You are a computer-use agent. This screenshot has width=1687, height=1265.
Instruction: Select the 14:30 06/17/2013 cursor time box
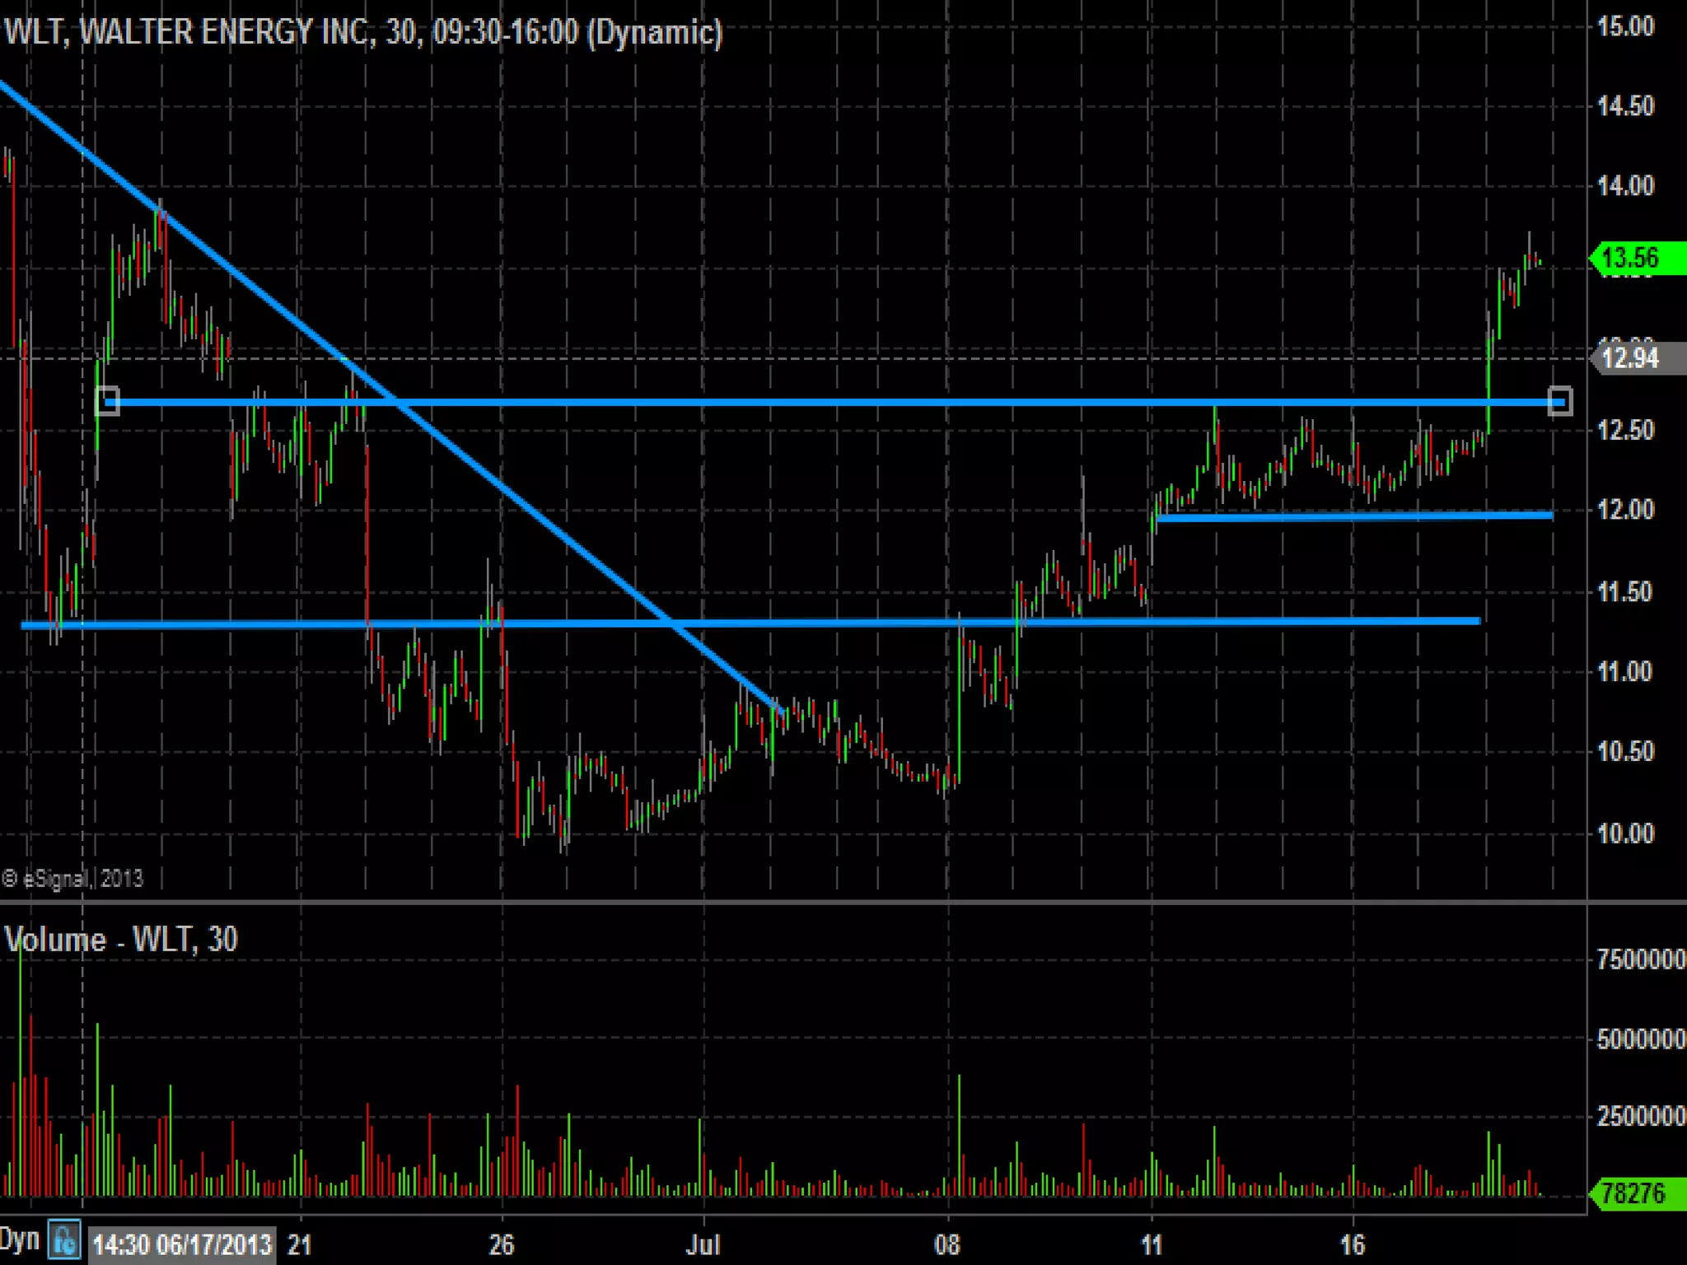pos(181,1244)
